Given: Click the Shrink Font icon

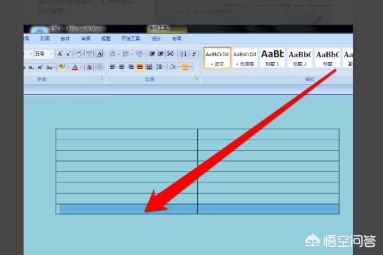Looking at the screenshot, I should [x=69, y=54].
